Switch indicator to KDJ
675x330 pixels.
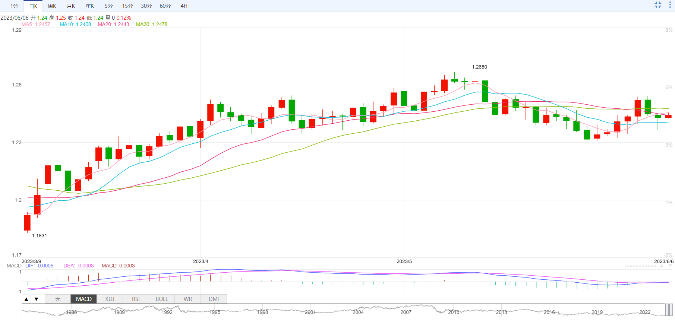110,299
